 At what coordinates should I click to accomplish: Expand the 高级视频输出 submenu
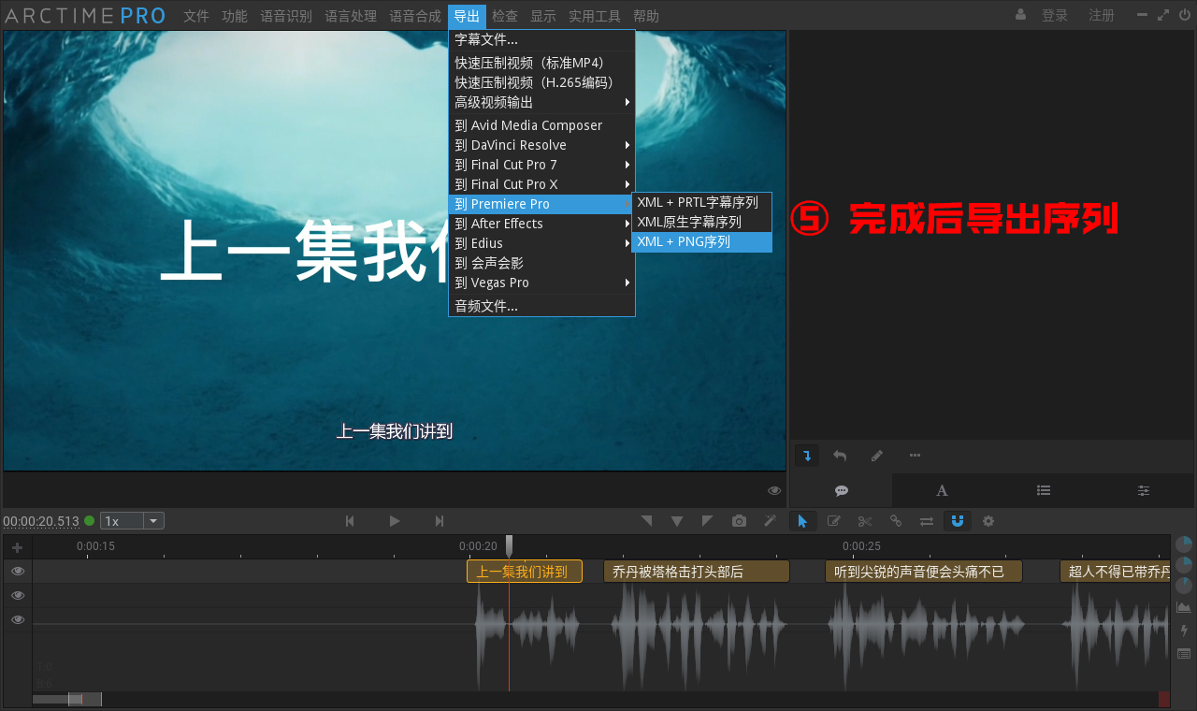point(496,102)
